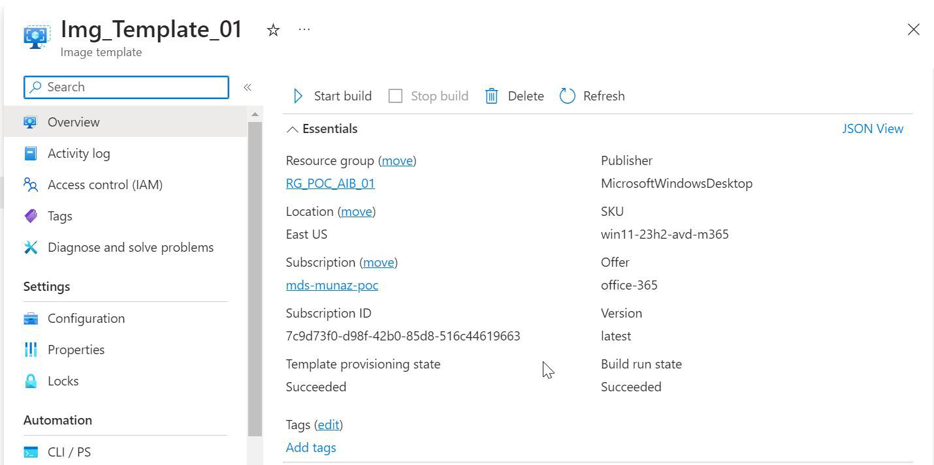Image resolution: width=934 pixels, height=465 pixels.
Task: Click the Delete trash can icon
Action: coord(491,96)
